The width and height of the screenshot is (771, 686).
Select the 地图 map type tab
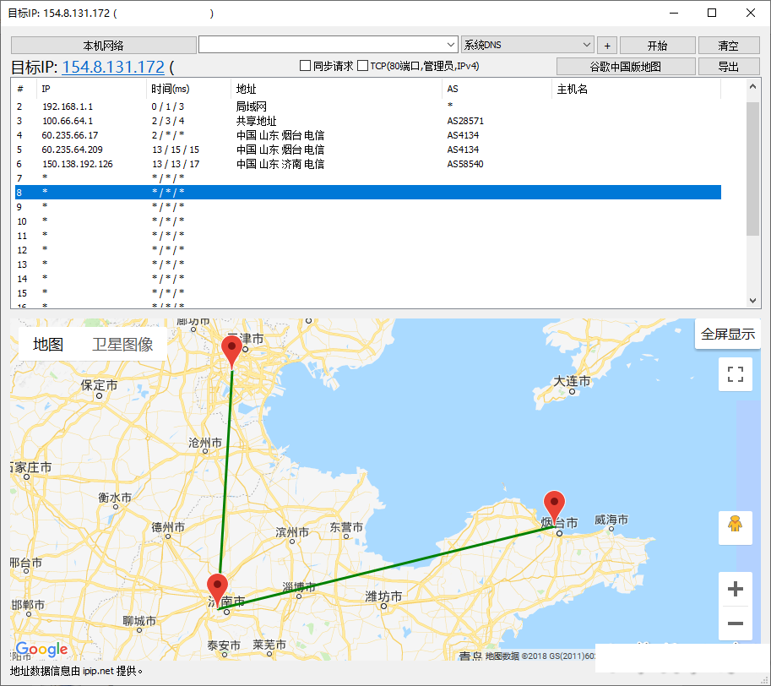[x=48, y=344]
